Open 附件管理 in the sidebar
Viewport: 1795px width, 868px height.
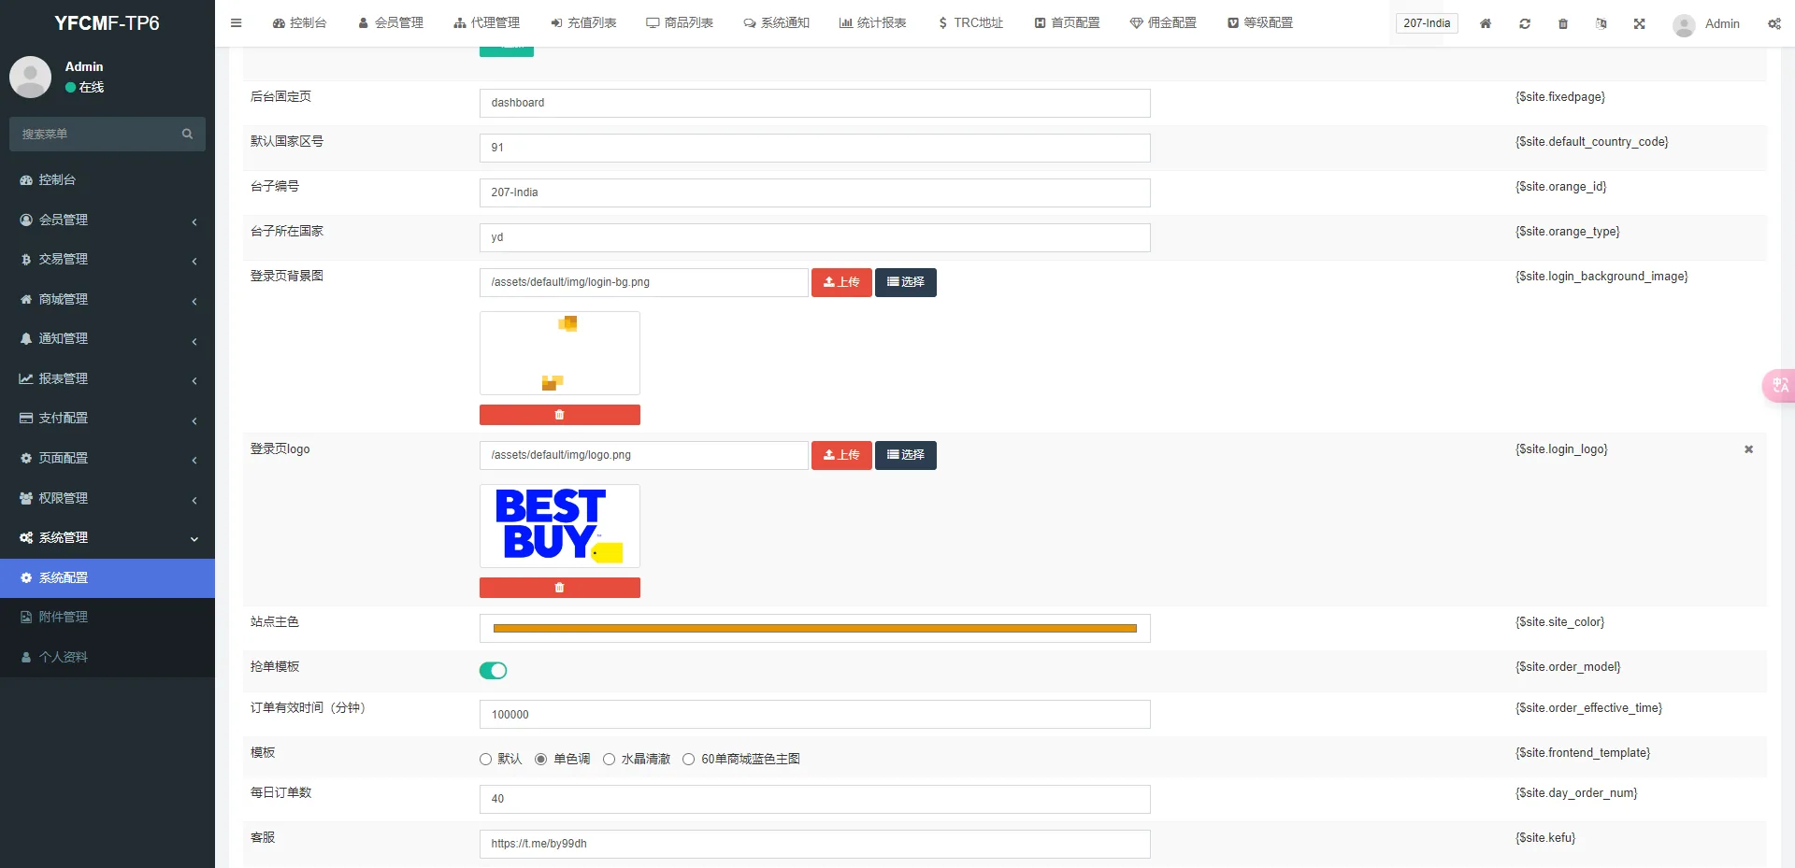click(x=108, y=617)
